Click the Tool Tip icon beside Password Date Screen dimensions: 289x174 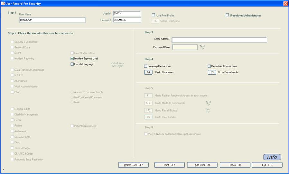click(x=202, y=47)
